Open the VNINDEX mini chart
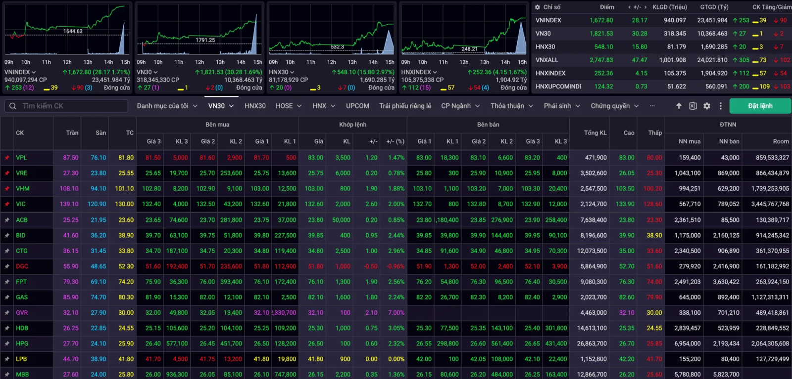Image resolution: width=792 pixels, height=379 pixels. (x=67, y=30)
